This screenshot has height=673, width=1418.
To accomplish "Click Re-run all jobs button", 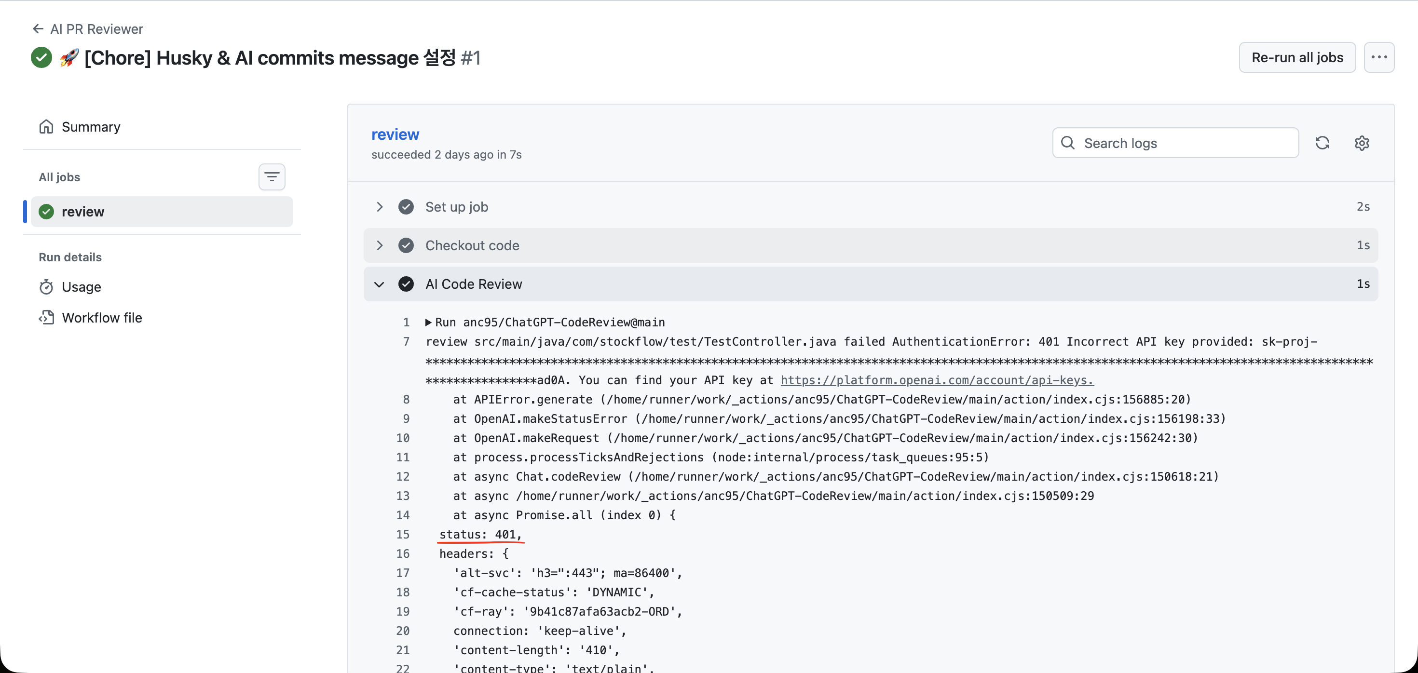I will coord(1297,57).
